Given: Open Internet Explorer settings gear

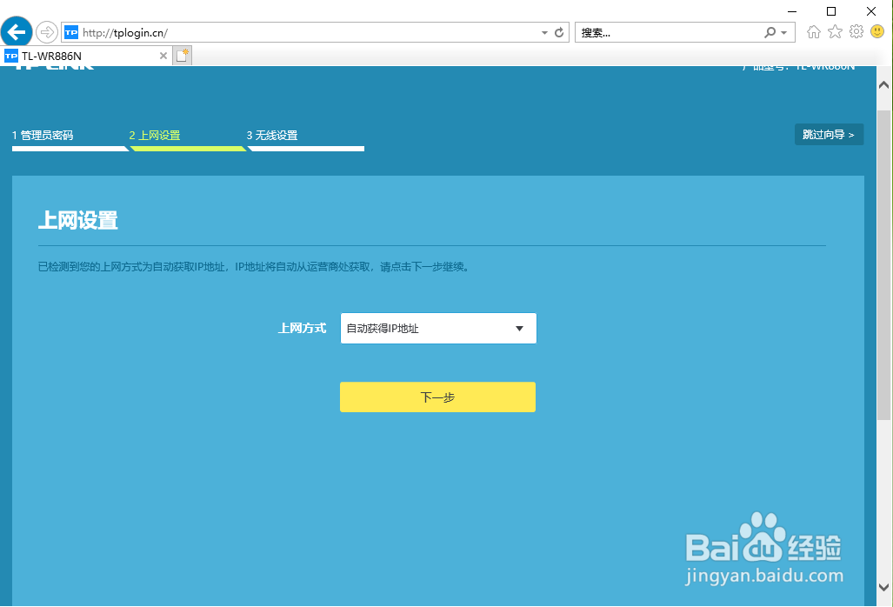Looking at the screenshot, I should (855, 30).
